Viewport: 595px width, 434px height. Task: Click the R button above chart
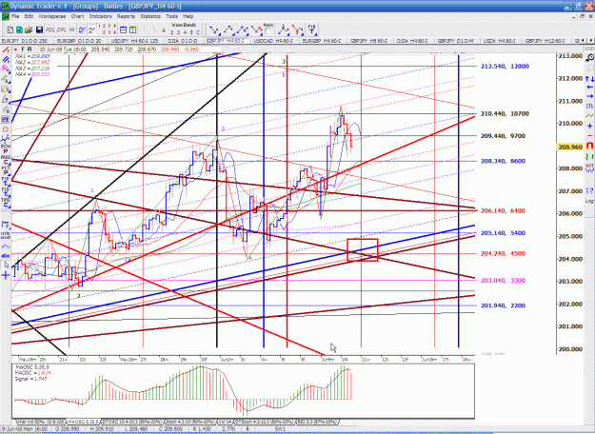click(x=30, y=49)
